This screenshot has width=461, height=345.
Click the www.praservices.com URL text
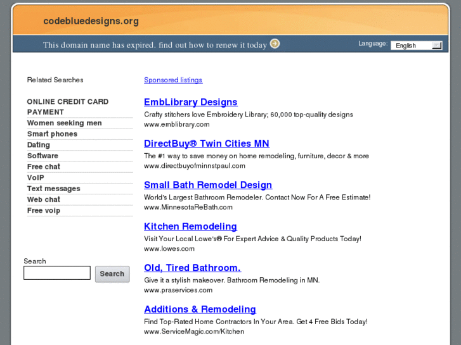(178, 290)
